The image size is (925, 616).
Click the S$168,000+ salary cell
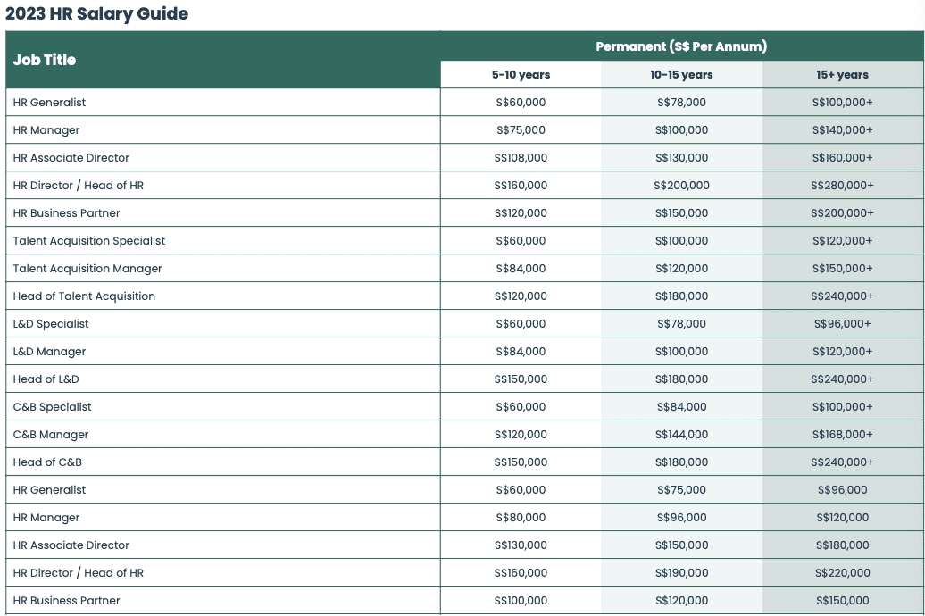[x=842, y=435]
